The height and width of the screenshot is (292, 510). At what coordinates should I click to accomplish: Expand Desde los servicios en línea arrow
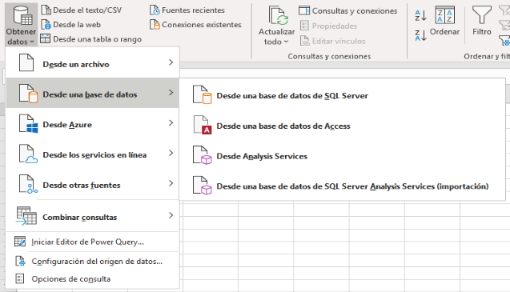click(171, 153)
